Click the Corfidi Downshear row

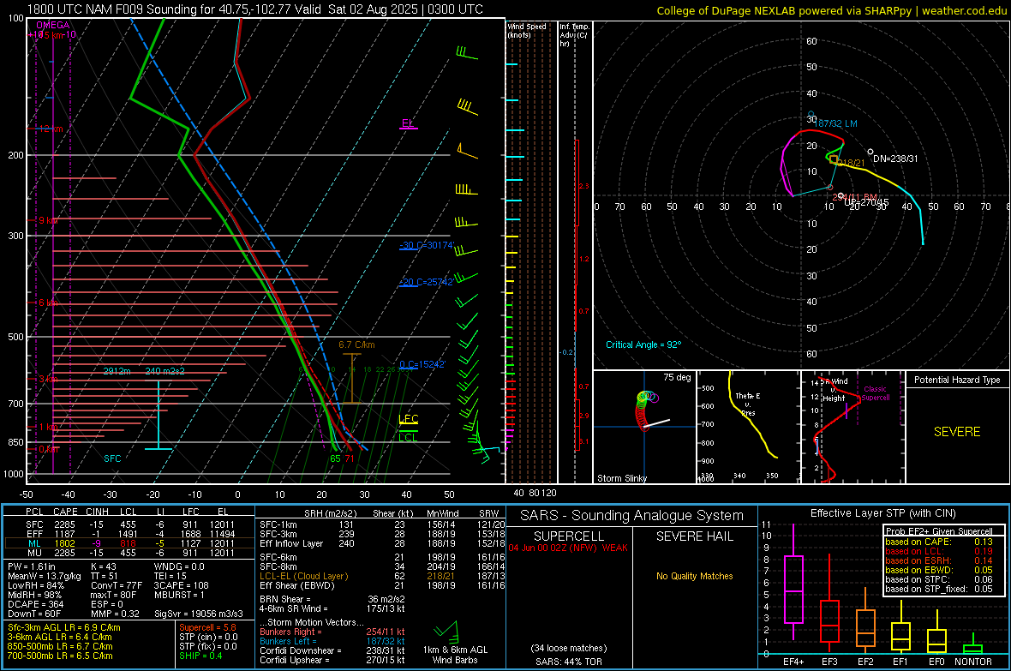(332, 650)
